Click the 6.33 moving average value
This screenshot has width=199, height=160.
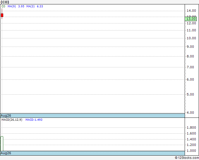40,6
